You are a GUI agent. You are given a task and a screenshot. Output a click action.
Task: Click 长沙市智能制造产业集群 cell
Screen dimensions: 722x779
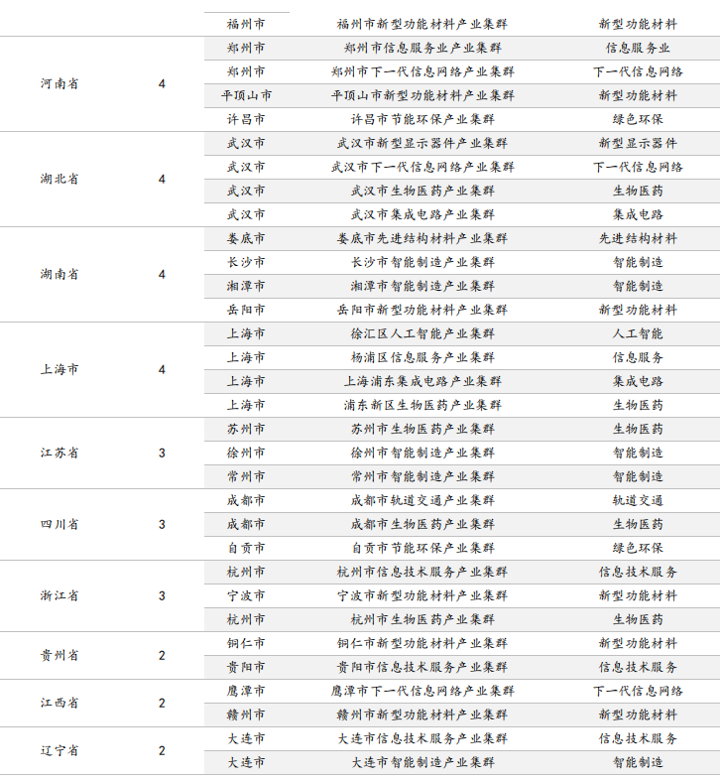point(422,262)
